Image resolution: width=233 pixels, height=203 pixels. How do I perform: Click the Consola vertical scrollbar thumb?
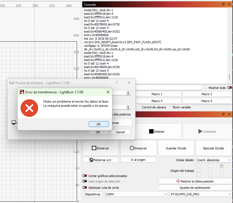[229, 77]
